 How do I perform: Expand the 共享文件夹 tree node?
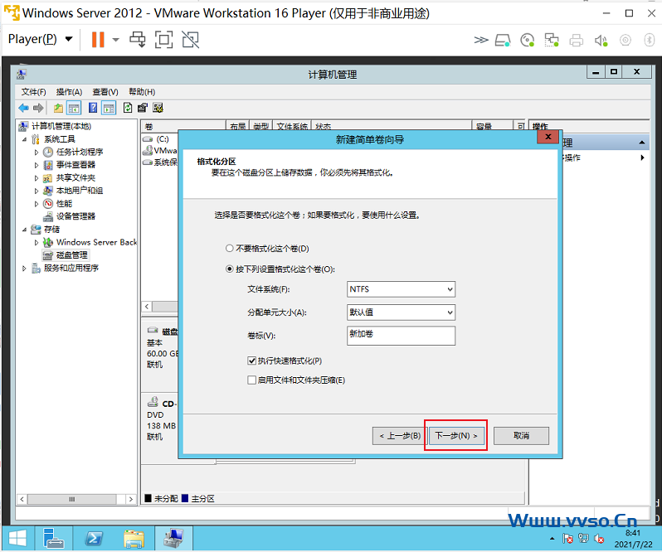pyautogui.click(x=37, y=178)
